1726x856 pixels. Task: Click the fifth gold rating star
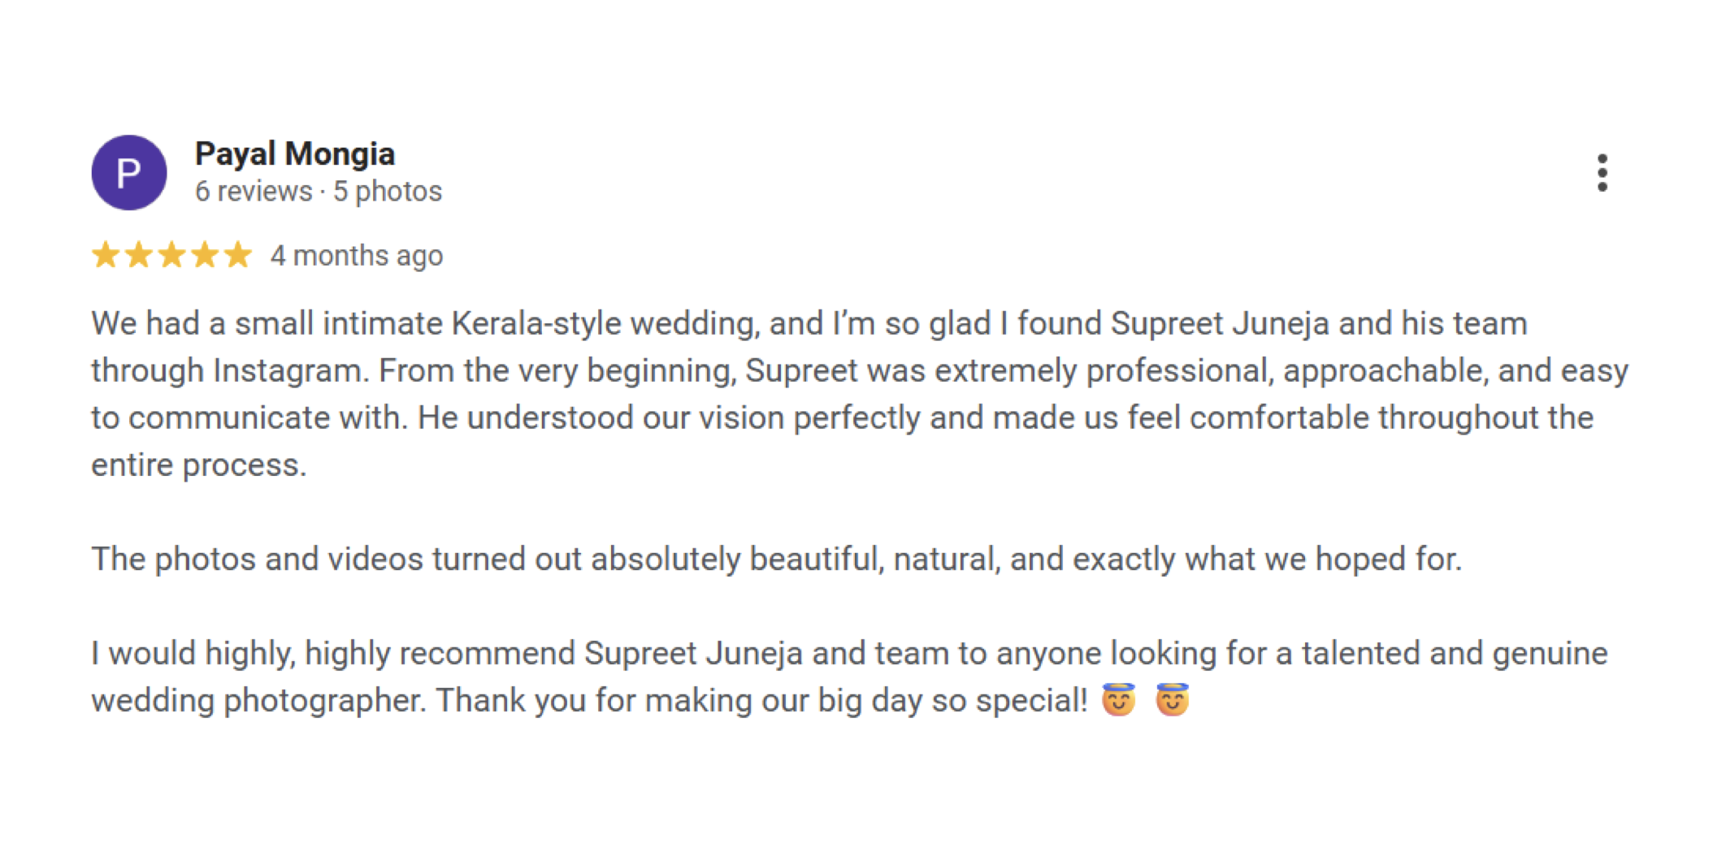238,255
